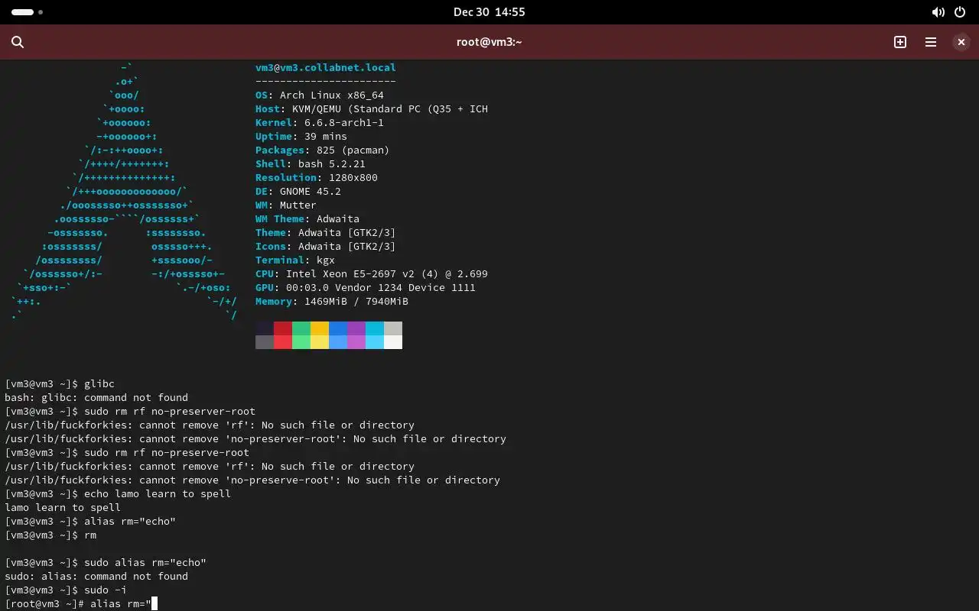Open the terminal hamburger menu
Viewport: 979px width, 611px height.
931,42
